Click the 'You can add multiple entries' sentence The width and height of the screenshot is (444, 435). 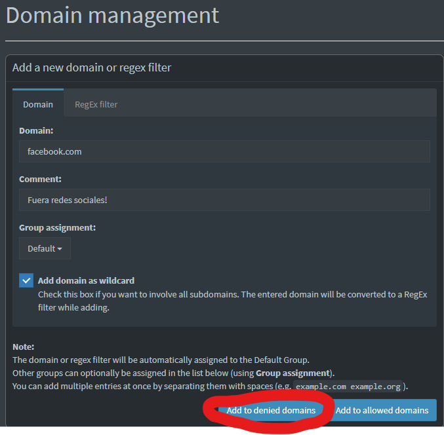coord(151,386)
